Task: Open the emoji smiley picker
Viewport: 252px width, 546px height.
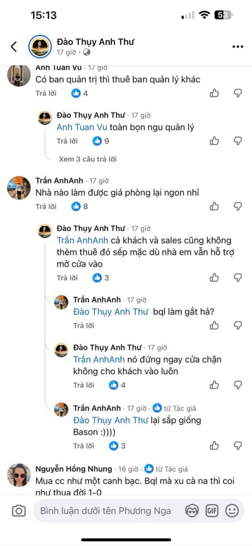Action: pos(232,511)
